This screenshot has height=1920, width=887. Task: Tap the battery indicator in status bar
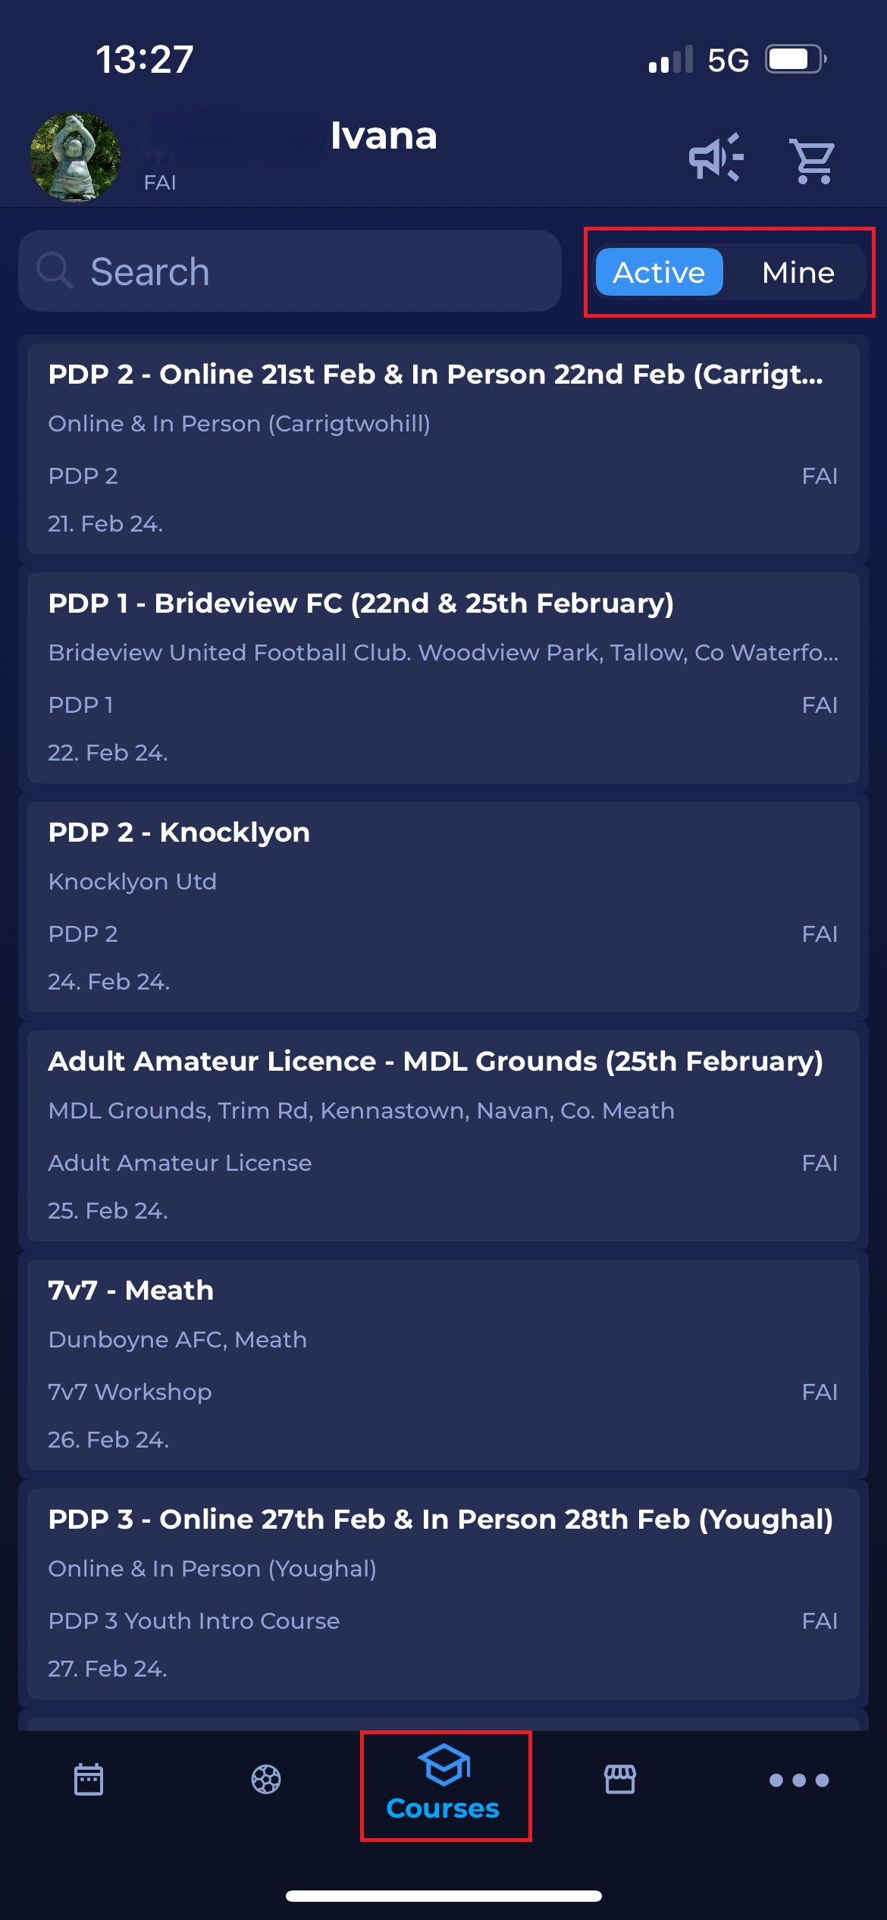[795, 59]
